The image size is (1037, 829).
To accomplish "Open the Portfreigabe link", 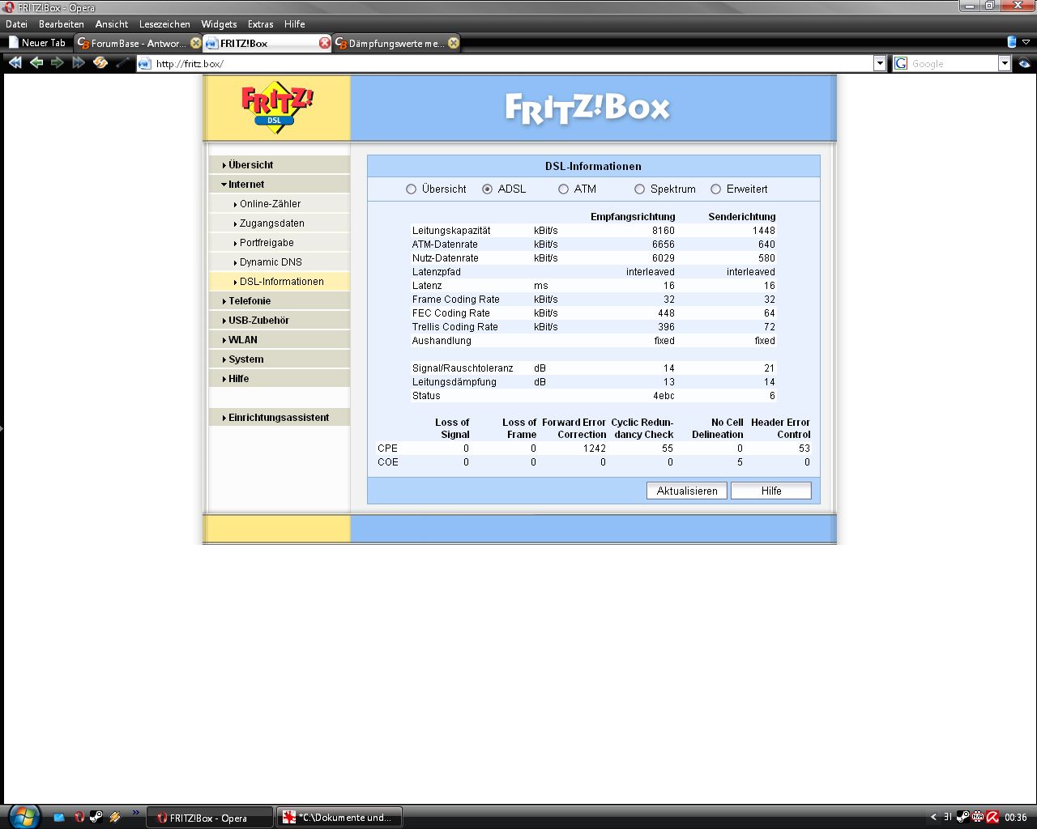I will click(267, 243).
